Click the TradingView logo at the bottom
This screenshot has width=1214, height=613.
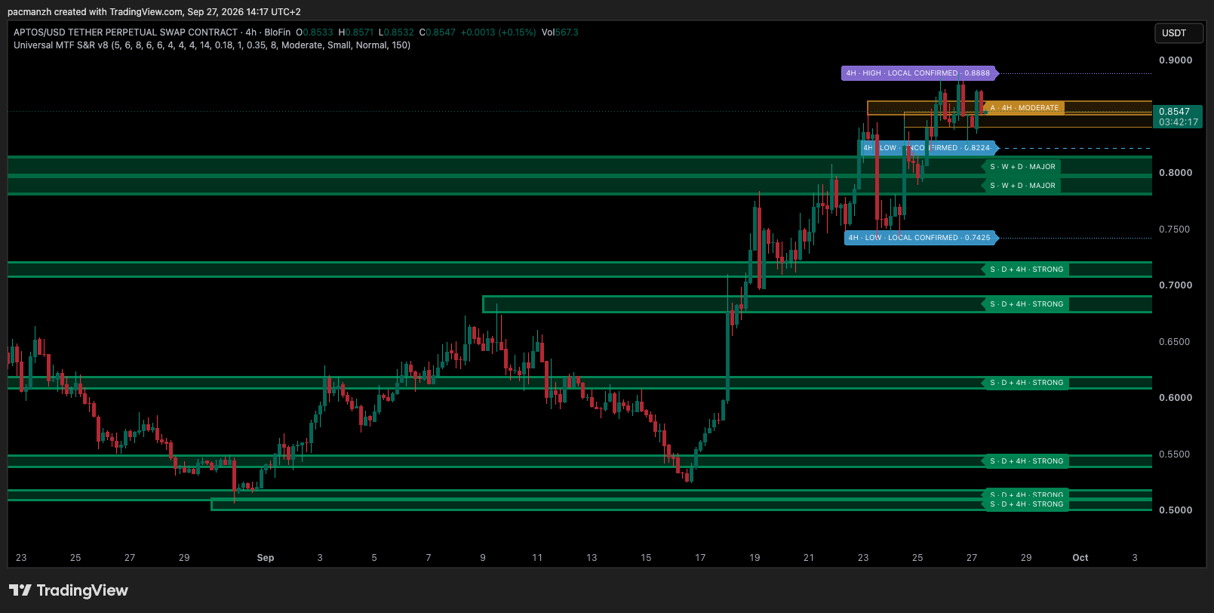pyautogui.click(x=69, y=590)
